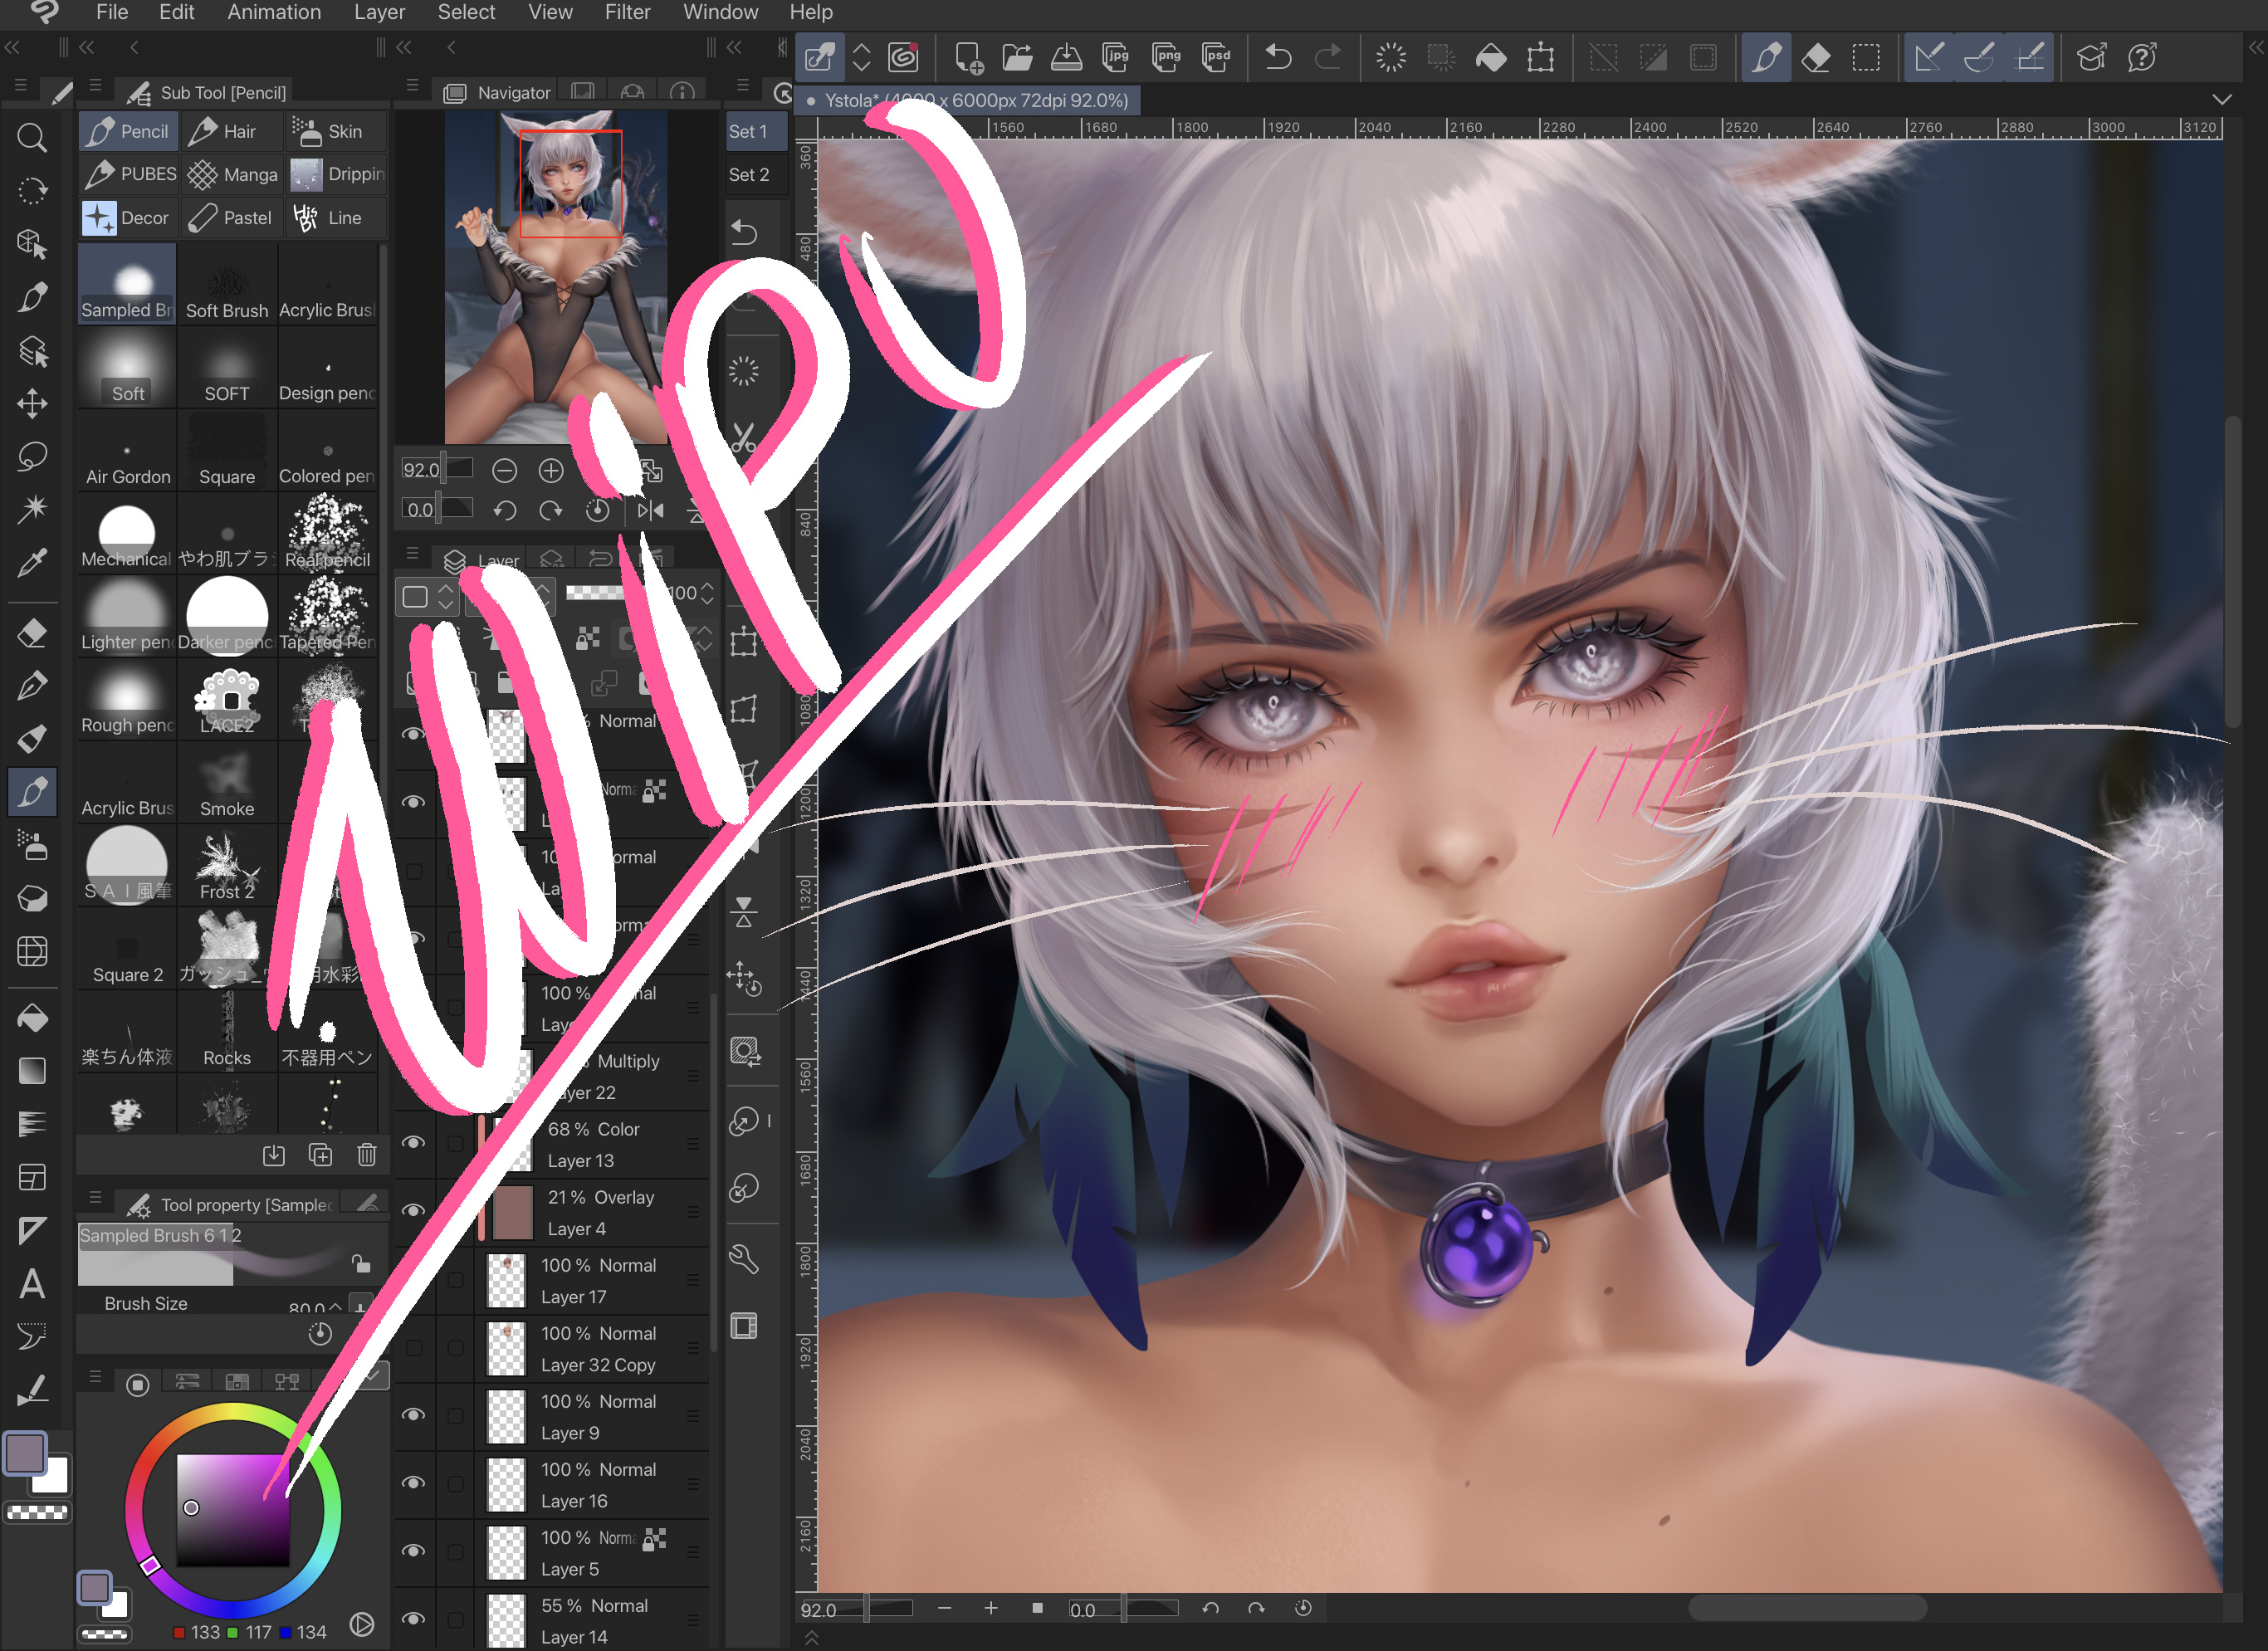The width and height of the screenshot is (2268, 1651).
Task: Click the Ystola canvas document tab
Action: (967, 100)
